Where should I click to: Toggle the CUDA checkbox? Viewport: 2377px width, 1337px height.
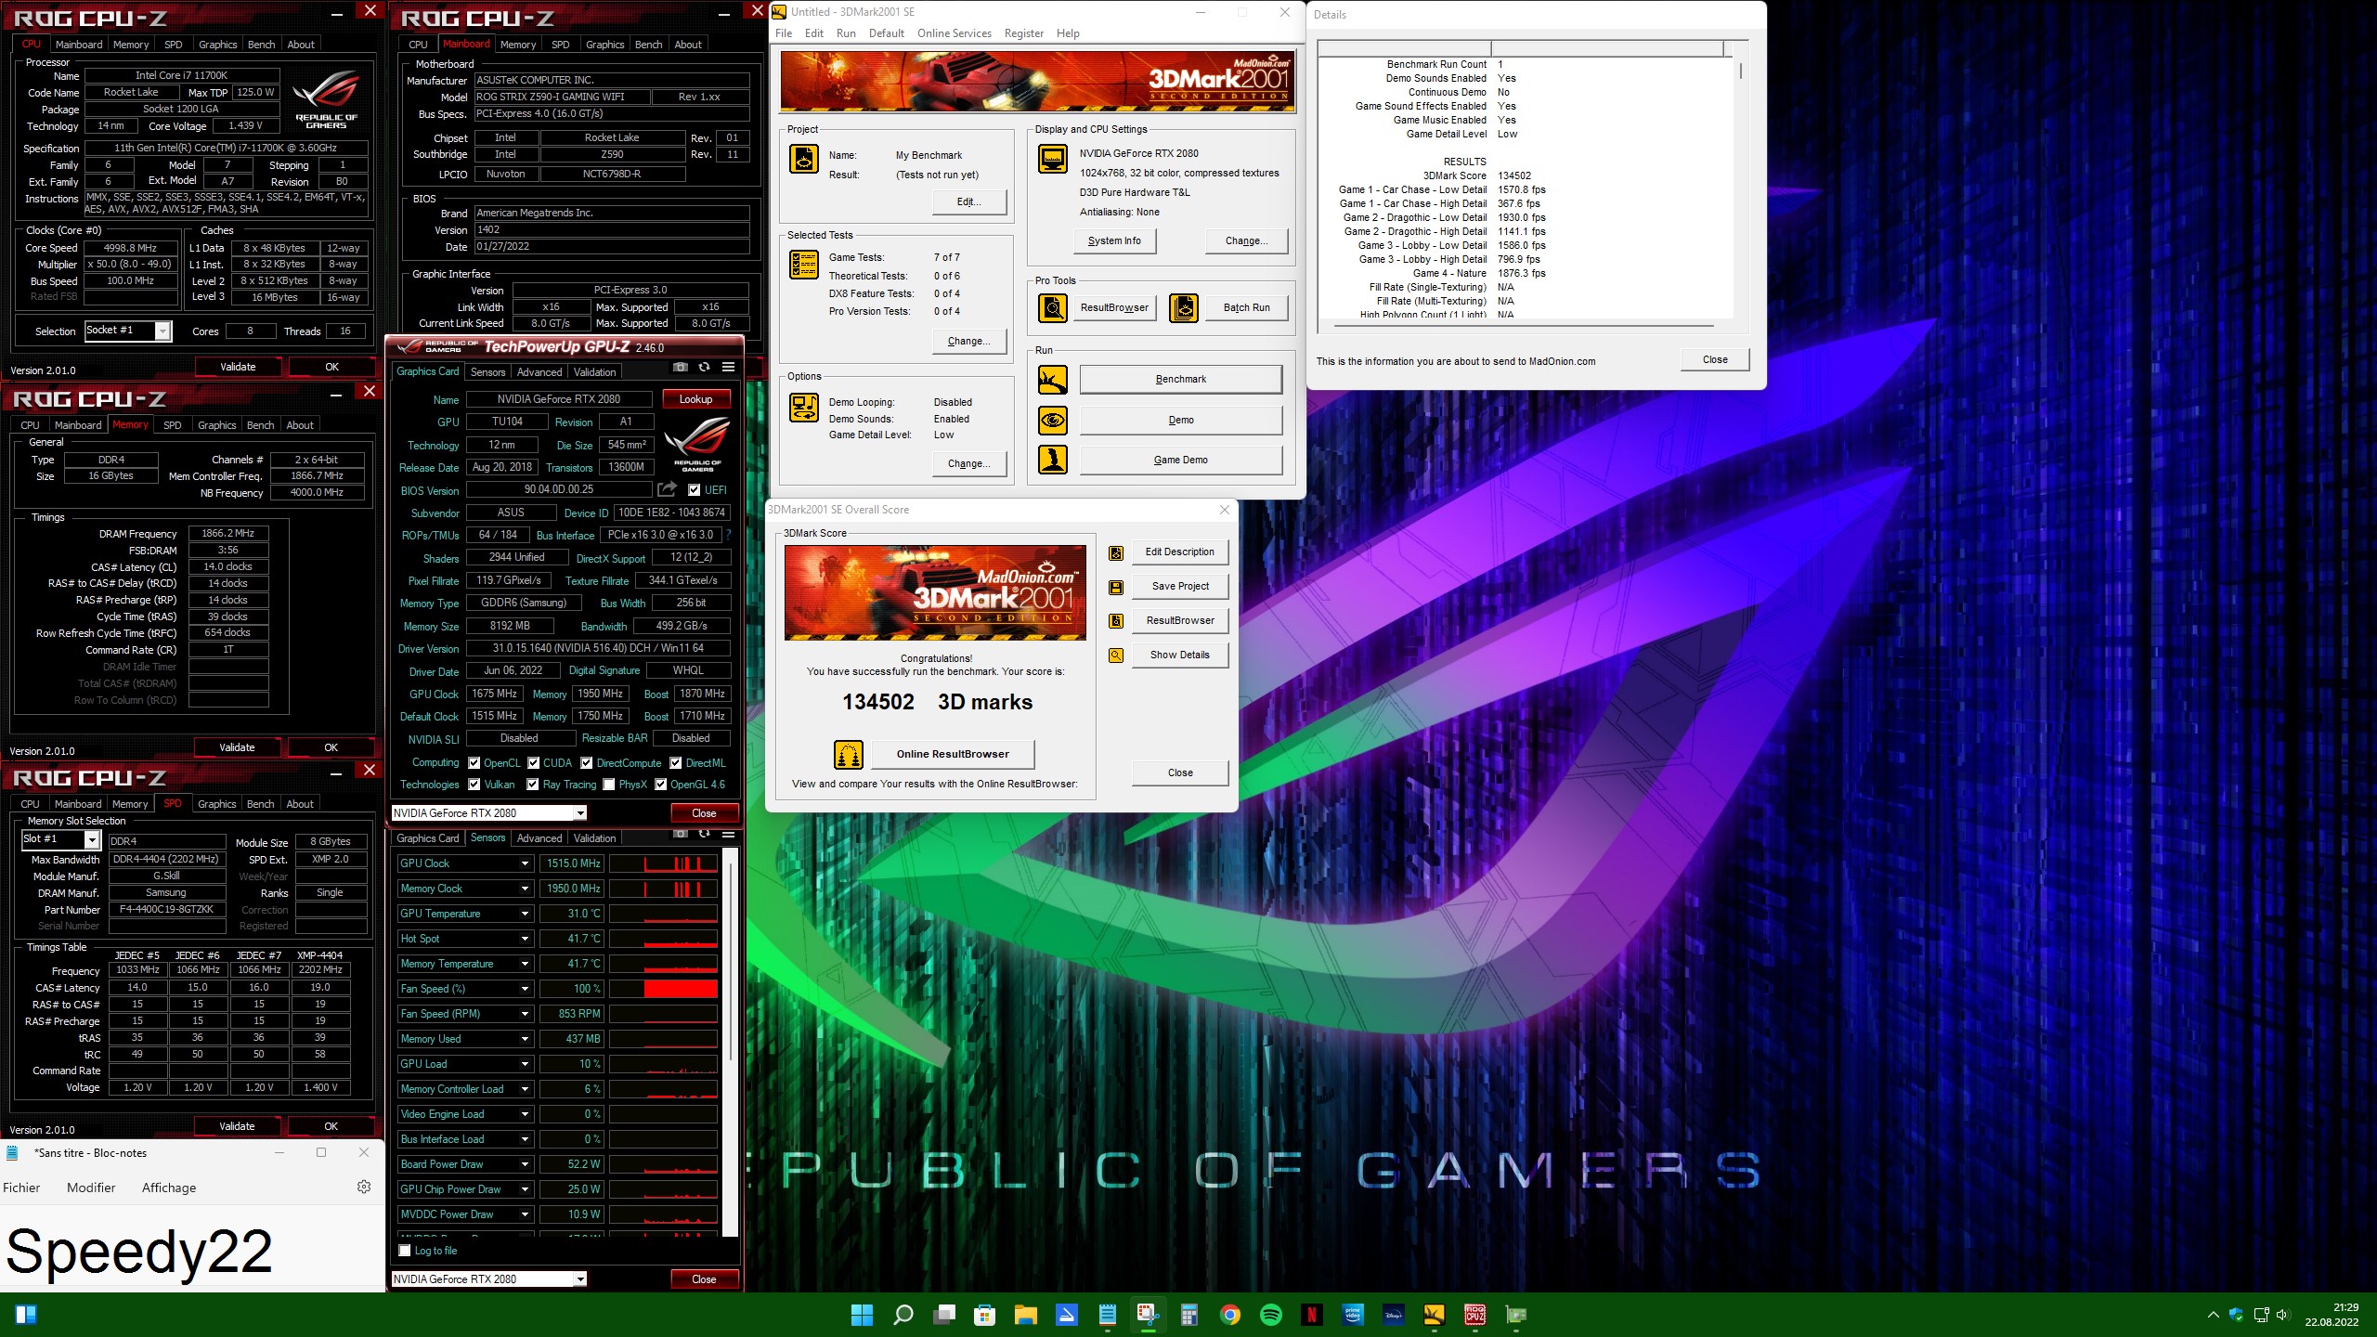click(533, 763)
